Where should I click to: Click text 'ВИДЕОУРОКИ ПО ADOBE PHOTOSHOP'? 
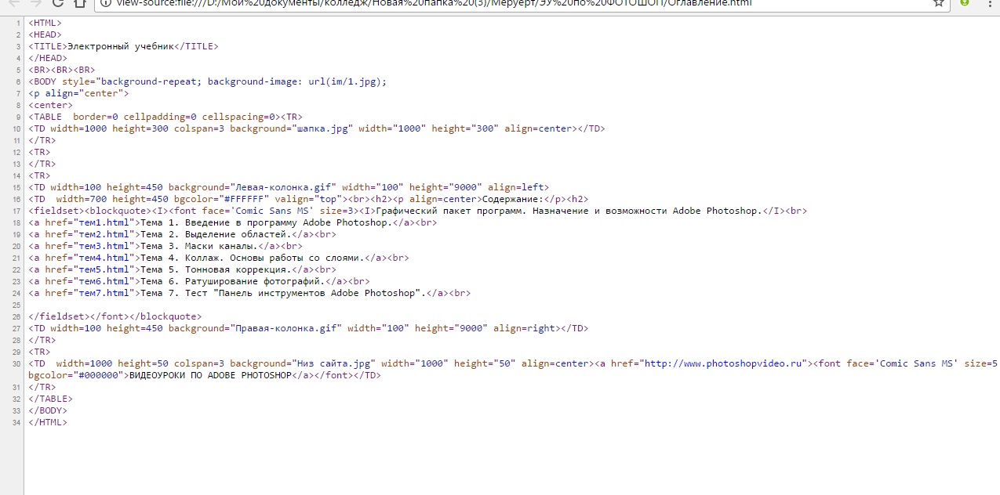[210, 375]
